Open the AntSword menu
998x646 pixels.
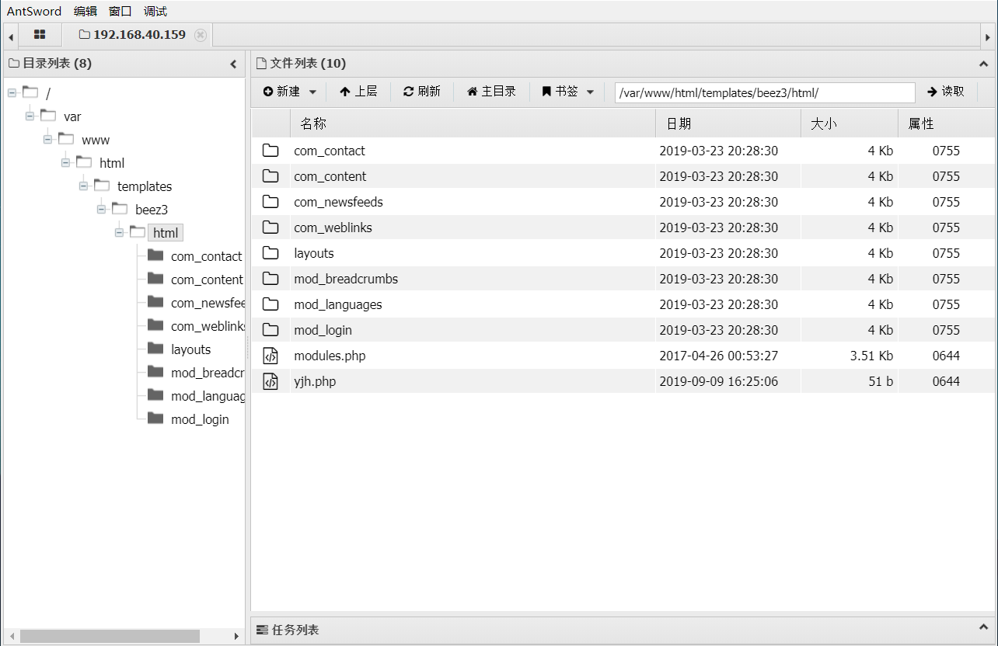[x=34, y=11]
